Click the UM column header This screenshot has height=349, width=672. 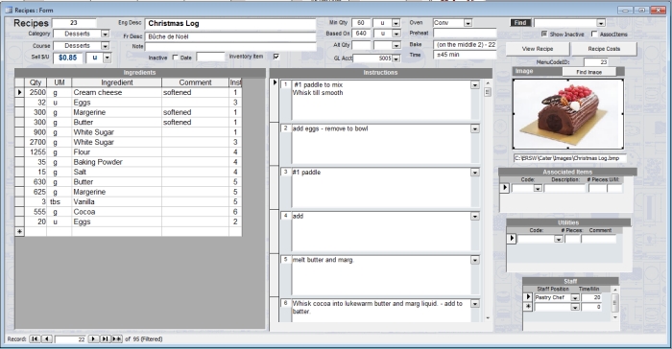click(x=60, y=82)
